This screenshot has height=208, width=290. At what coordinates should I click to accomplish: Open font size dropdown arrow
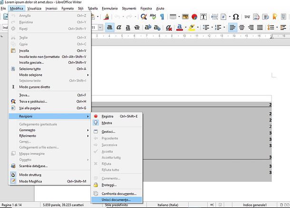(100, 28)
